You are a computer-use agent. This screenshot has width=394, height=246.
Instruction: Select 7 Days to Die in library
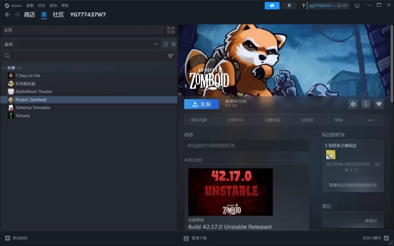[89, 75]
